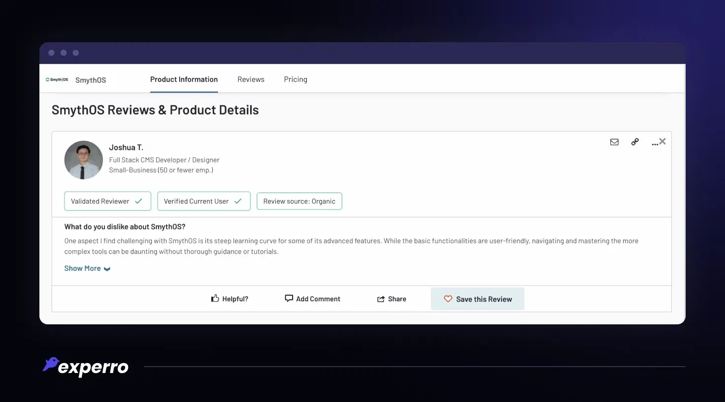
Task: Click the SmythOS product name text
Action: 91,80
